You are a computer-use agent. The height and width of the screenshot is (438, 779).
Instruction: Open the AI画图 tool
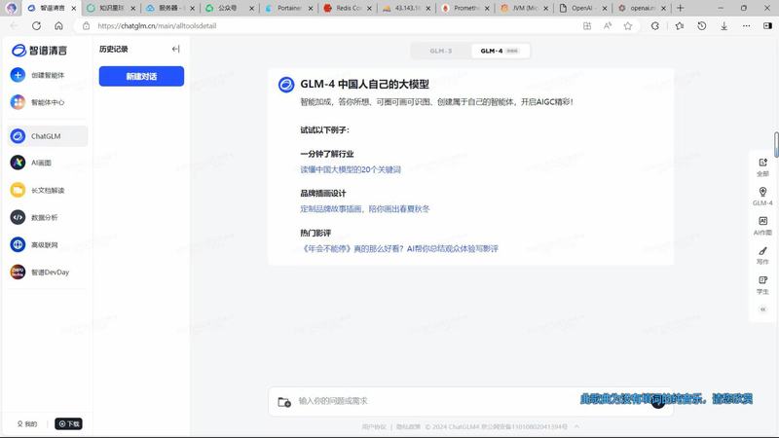31,163
